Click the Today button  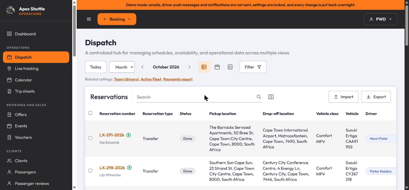(96, 67)
